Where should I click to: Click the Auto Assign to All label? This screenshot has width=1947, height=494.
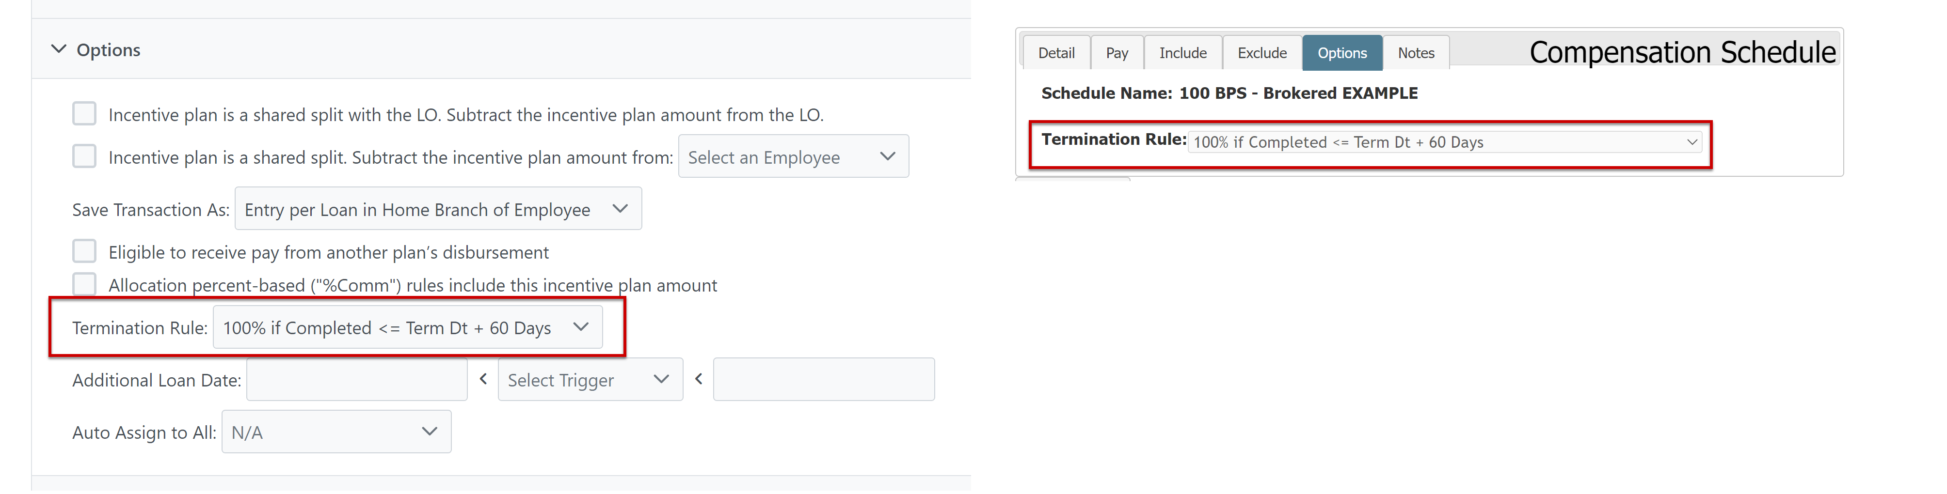[144, 432]
